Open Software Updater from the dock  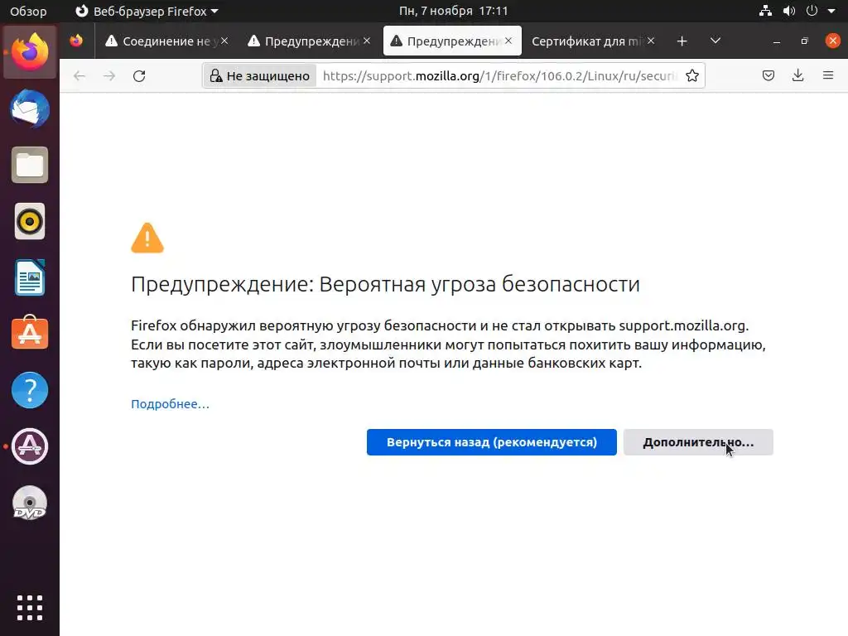[30, 446]
